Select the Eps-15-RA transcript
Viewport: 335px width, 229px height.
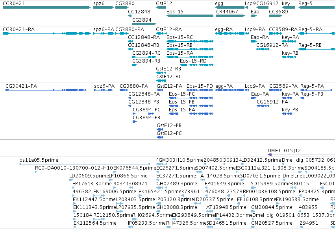(x=190, y=57)
